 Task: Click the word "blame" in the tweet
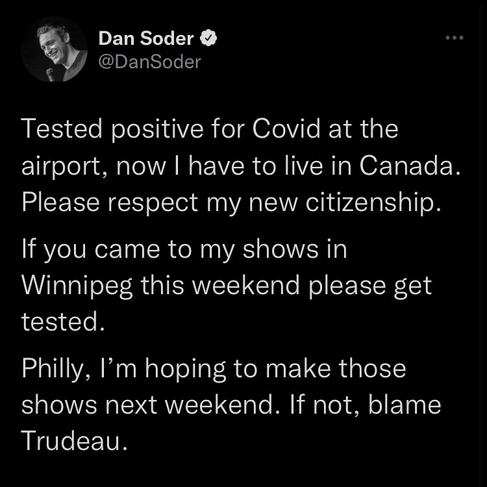pyautogui.click(x=406, y=406)
